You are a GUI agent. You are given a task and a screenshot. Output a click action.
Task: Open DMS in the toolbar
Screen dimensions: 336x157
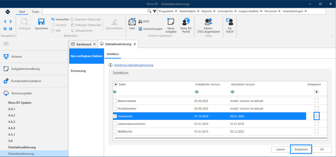coord(144,22)
